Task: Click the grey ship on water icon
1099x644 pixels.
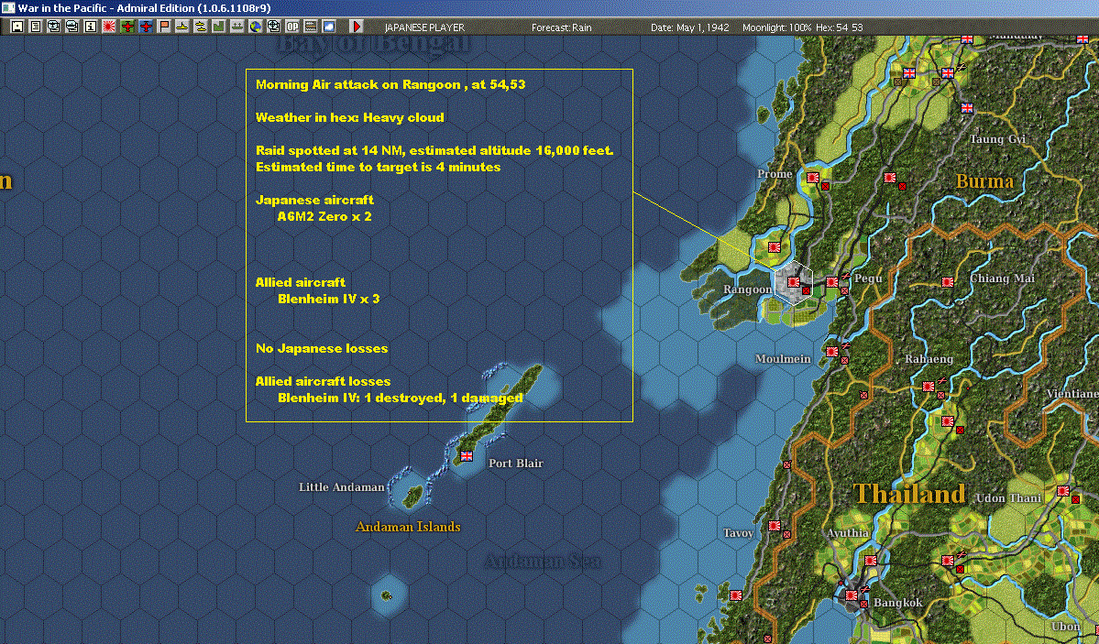Action: [x=236, y=27]
